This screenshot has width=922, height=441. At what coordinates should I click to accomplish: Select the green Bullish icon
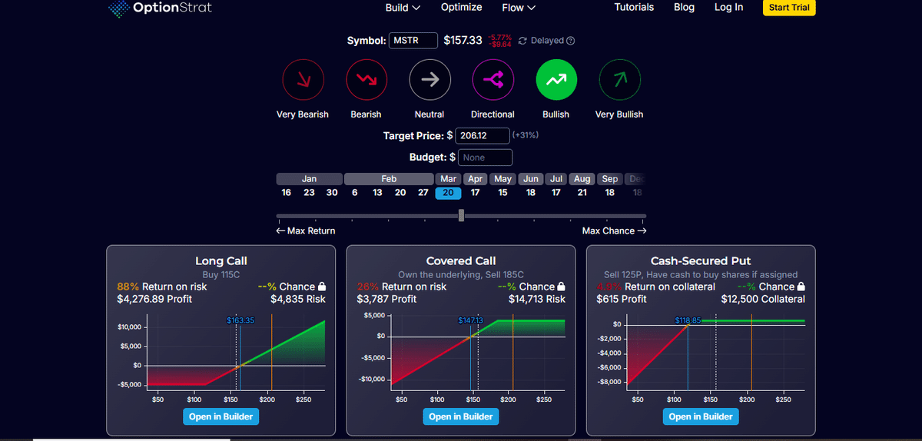pos(556,80)
